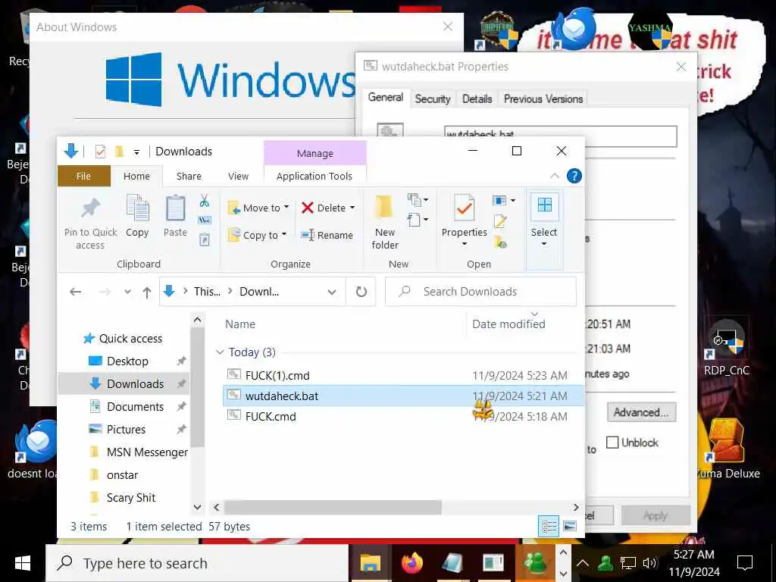Click the Copy ribbon icon
This screenshot has height=582, width=776.
coord(137,208)
